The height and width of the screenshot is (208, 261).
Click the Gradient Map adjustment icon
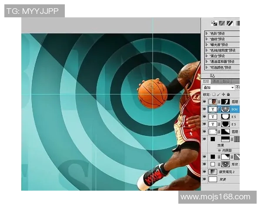pos(237,23)
